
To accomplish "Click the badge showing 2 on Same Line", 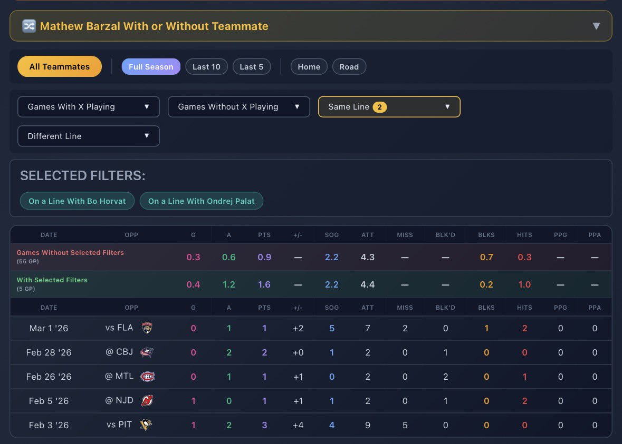I will pos(380,107).
